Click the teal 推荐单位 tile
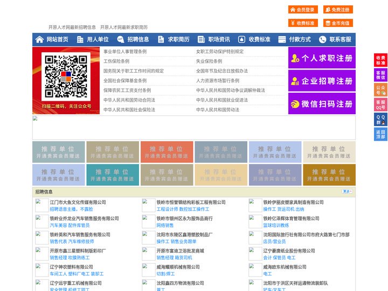 pos(113,175)
